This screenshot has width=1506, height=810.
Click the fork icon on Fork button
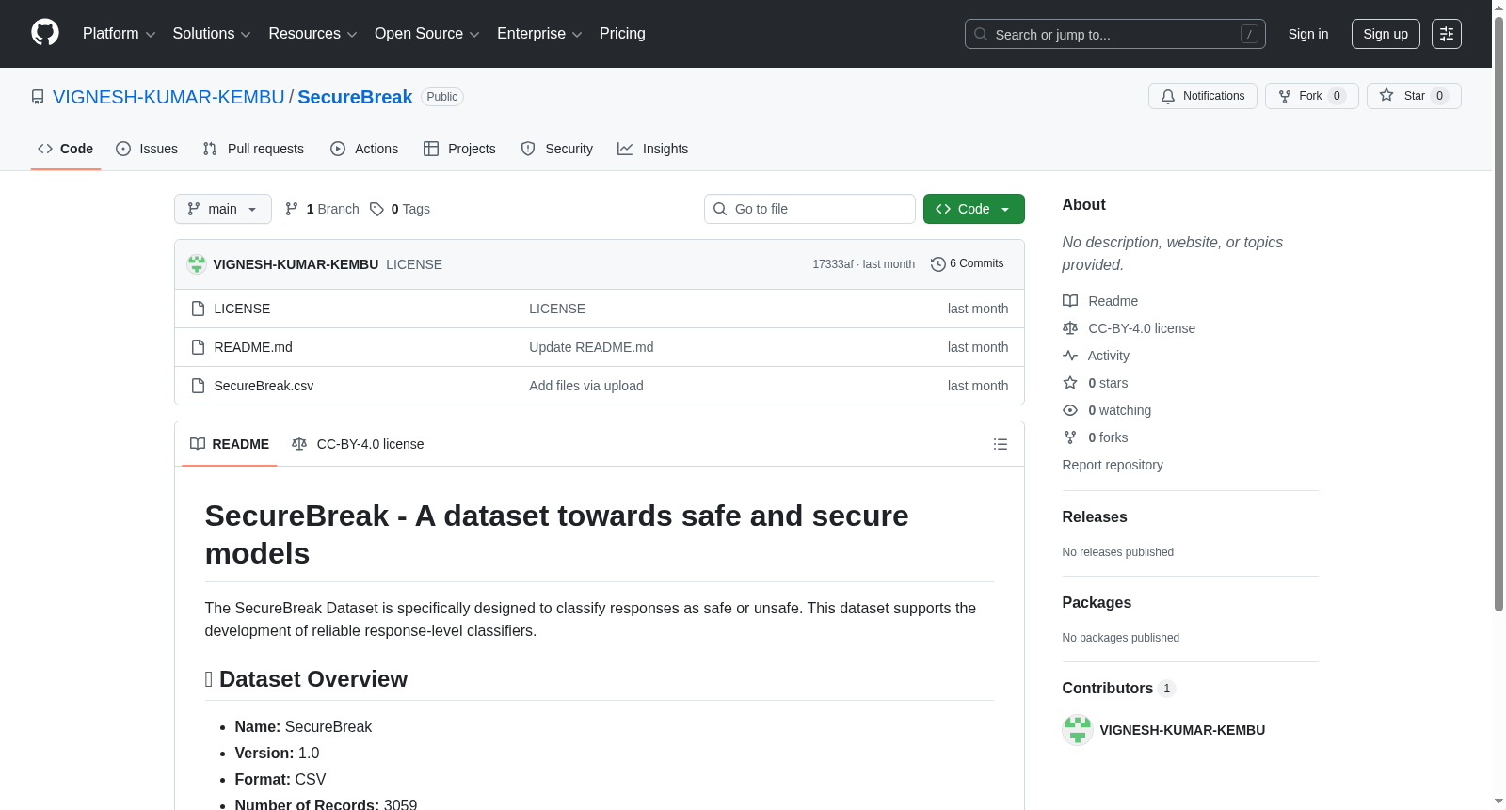tap(1285, 96)
